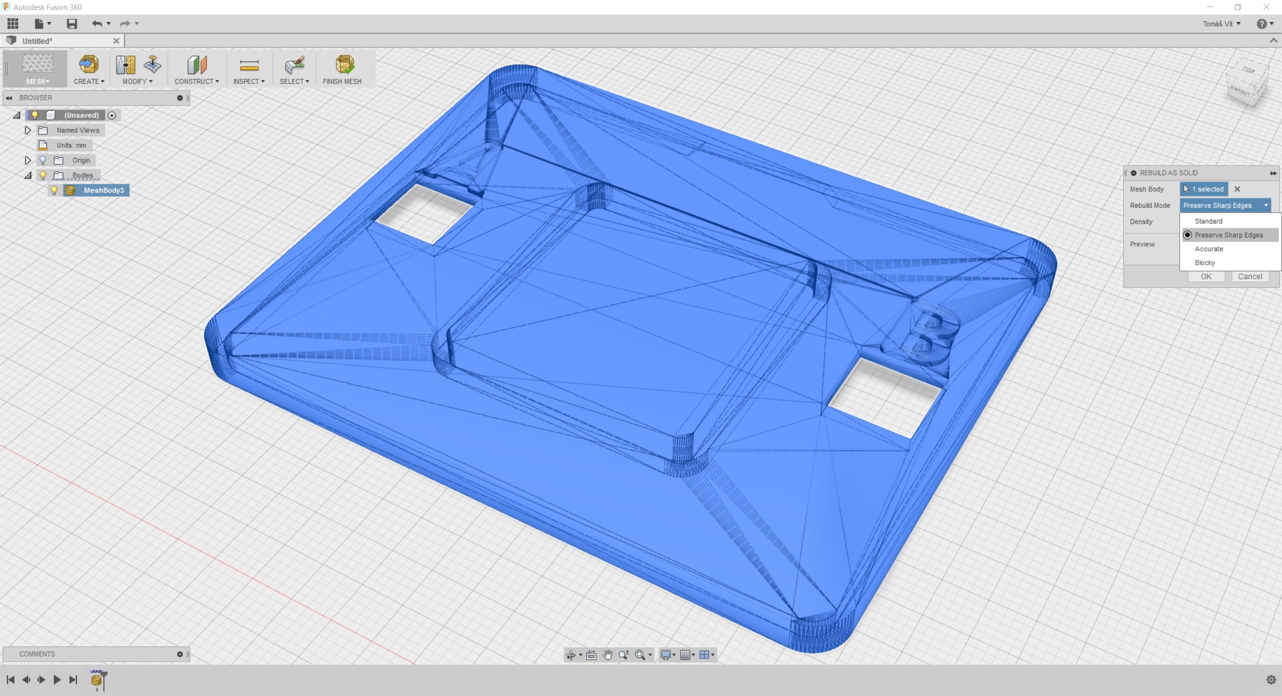
Task: Hide the MeshBody3 lightbulb visibility
Action: [x=54, y=190]
